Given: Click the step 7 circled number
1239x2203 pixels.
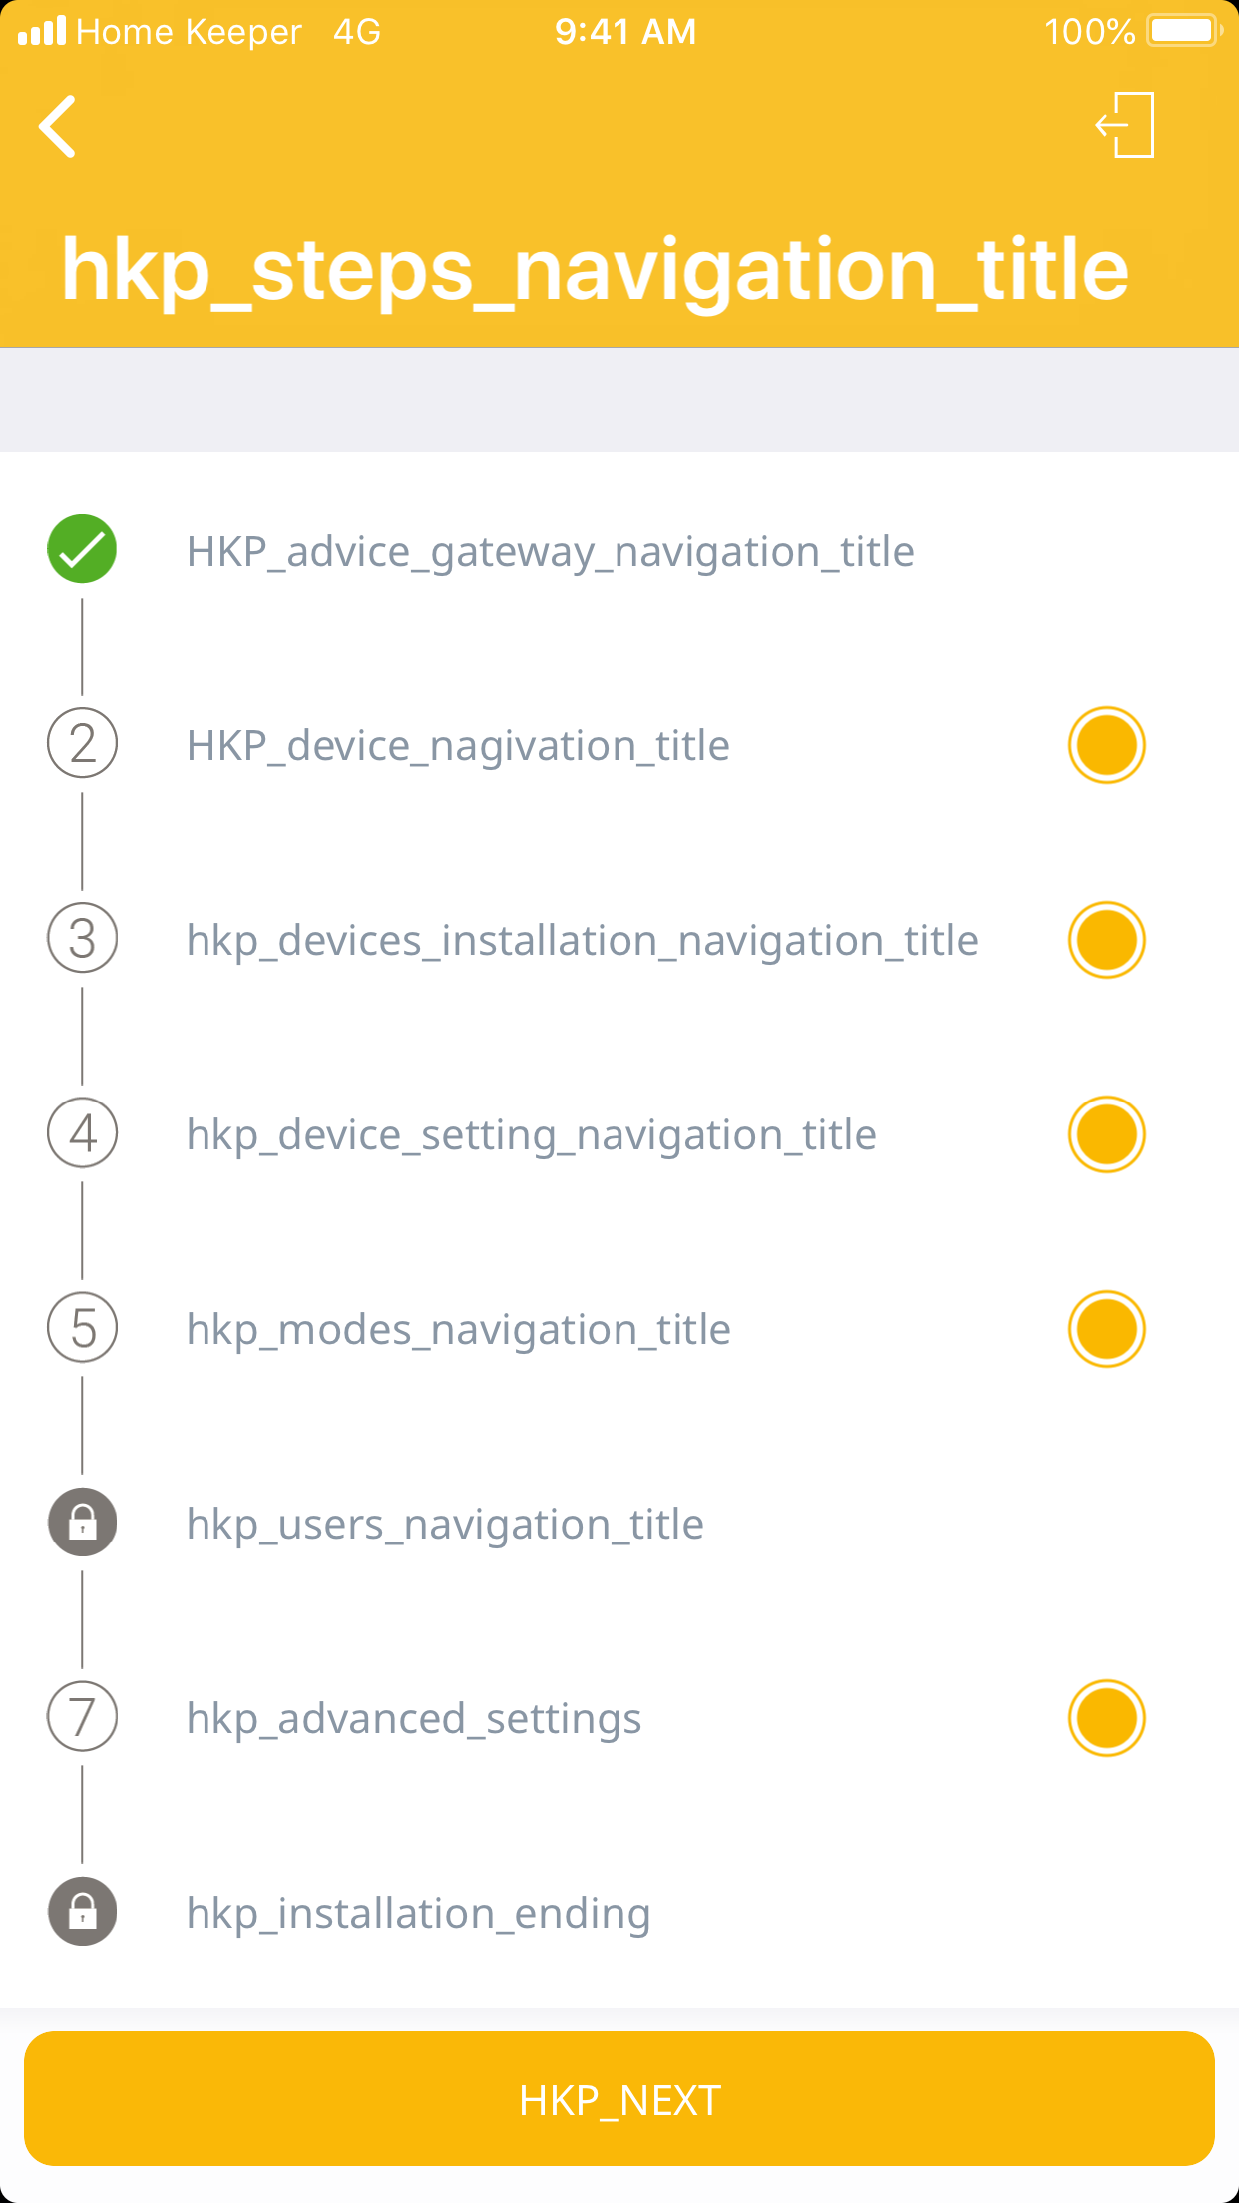Looking at the screenshot, I should click(83, 1717).
